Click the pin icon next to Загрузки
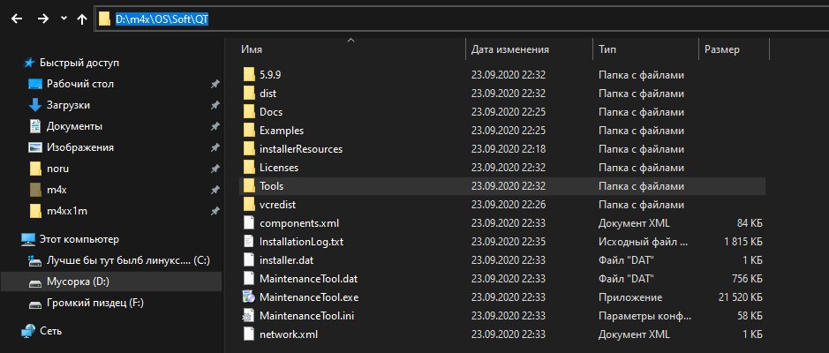The image size is (829, 353). coord(215,105)
